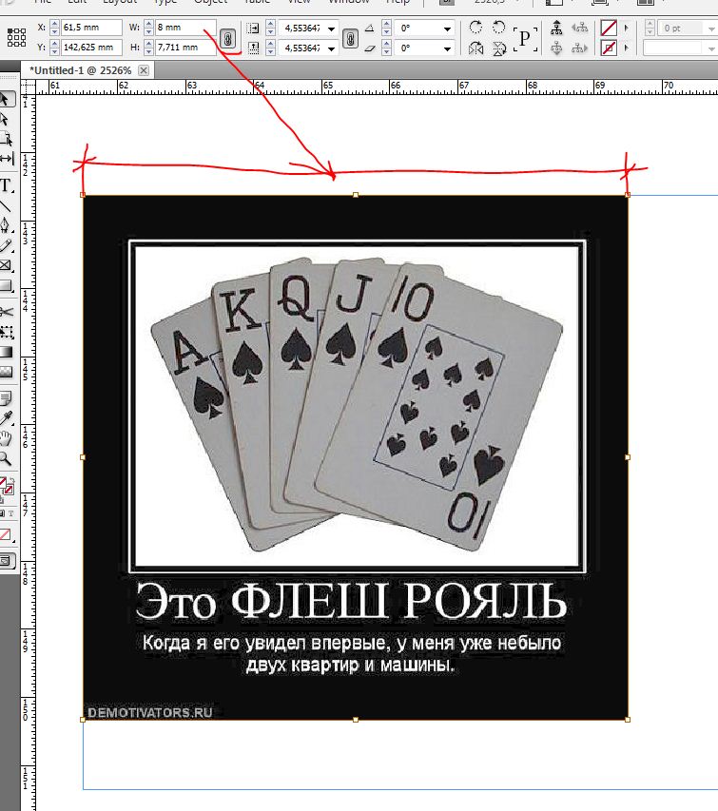The height and width of the screenshot is (811, 718).
Task: Increase rotation angle with stepper up arrow
Action: coord(386,24)
